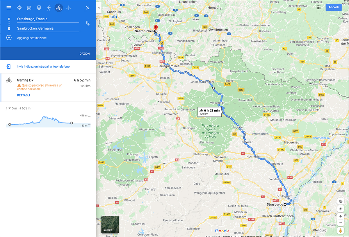The width and height of the screenshot is (349, 237).
Task: Select the recommended travel mode icon
Action: [19, 8]
